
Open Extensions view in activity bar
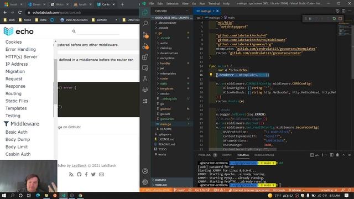pos(145,57)
